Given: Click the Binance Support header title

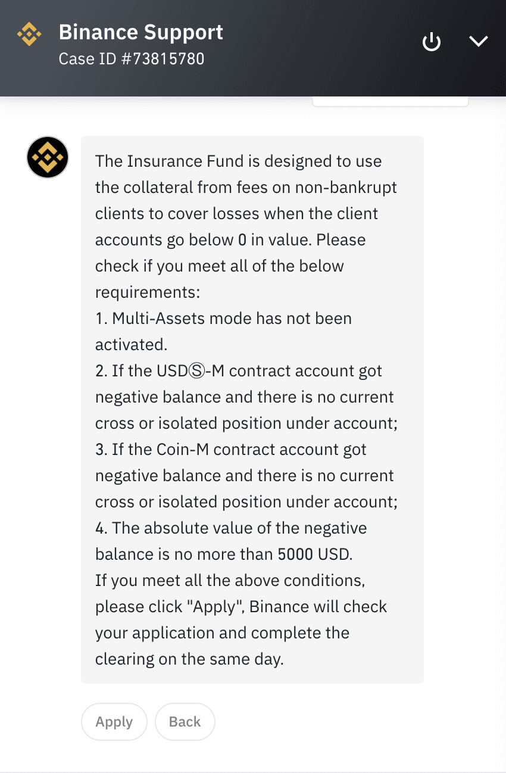Looking at the screenshot, I should 141,32.
